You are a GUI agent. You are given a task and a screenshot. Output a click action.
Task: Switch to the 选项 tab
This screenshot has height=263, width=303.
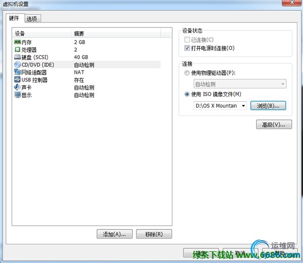coord(33,19)
